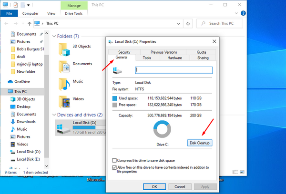Open Downloads in navigation pane

click(23, 122)
